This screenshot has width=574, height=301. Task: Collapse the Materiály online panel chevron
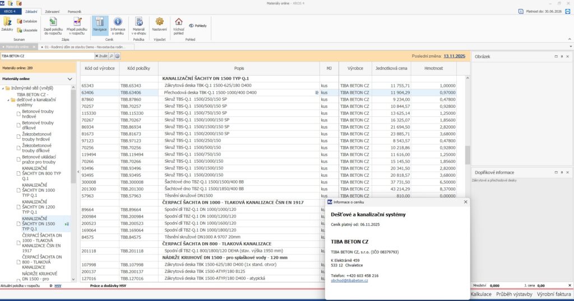70,79
